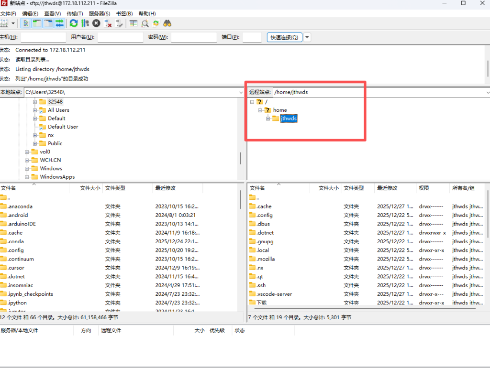Viewport: 490px width, 368px height.
Task: Open the 传输(T) menu
Action: (75, 14)
